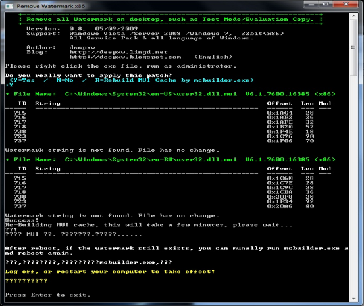Click the Mod column header in second table
Image resolution: width=364 pixels, height=306 pixels.
pos(325,168)
